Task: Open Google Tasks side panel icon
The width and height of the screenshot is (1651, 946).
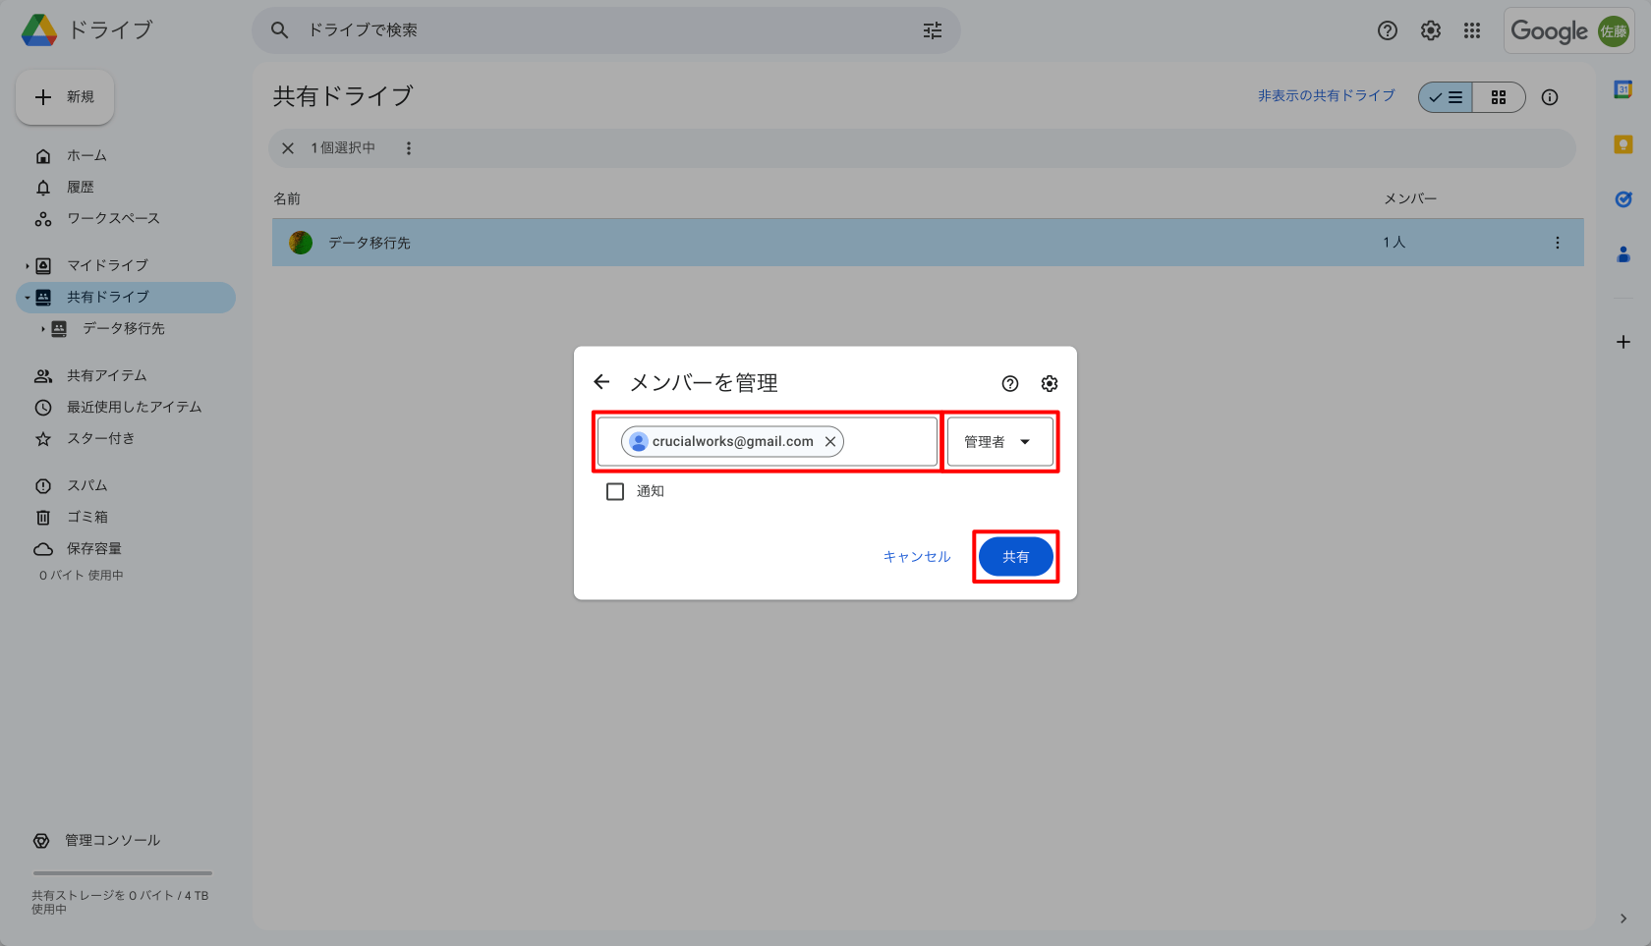Action: click(1623, 199)
